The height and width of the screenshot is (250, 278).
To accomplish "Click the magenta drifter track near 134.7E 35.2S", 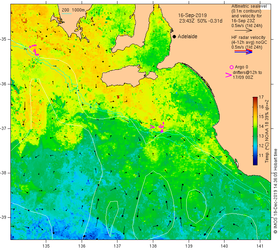I will 34,50.
